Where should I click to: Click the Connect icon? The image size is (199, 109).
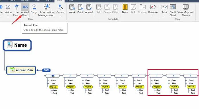pyautogui.click(x=142, y=7)
